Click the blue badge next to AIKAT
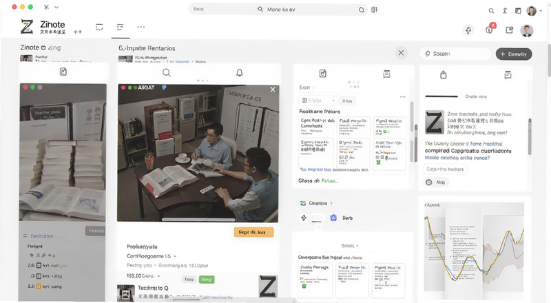 coord(164,87)
